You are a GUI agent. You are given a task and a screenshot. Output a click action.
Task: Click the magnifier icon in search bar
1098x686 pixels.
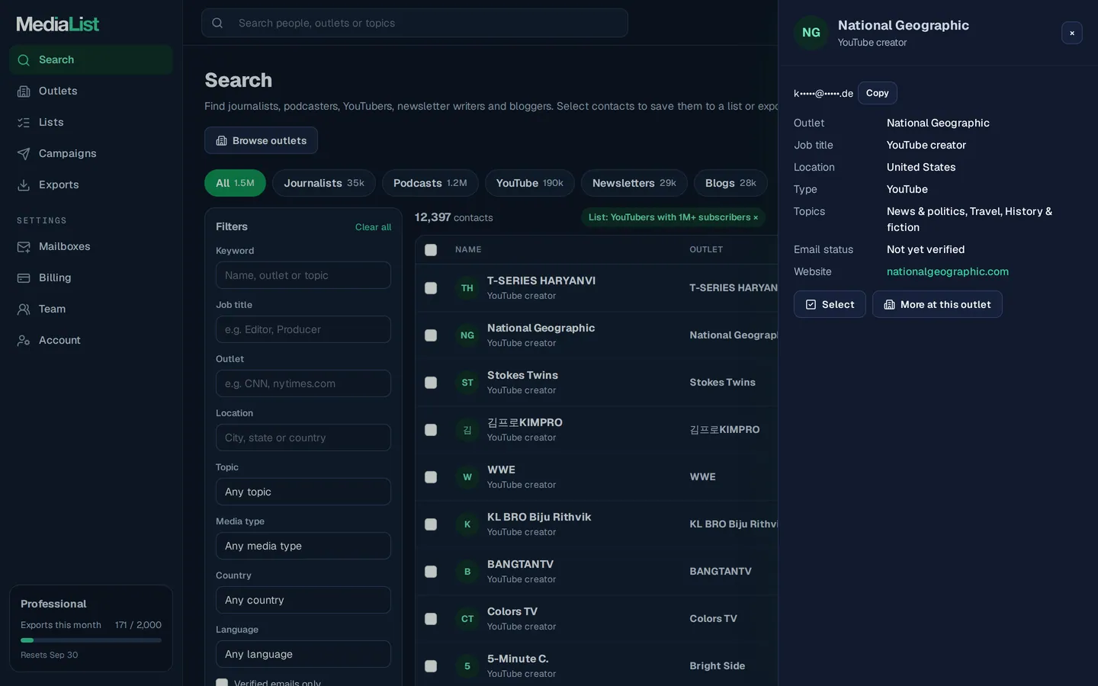click(217, 23)
